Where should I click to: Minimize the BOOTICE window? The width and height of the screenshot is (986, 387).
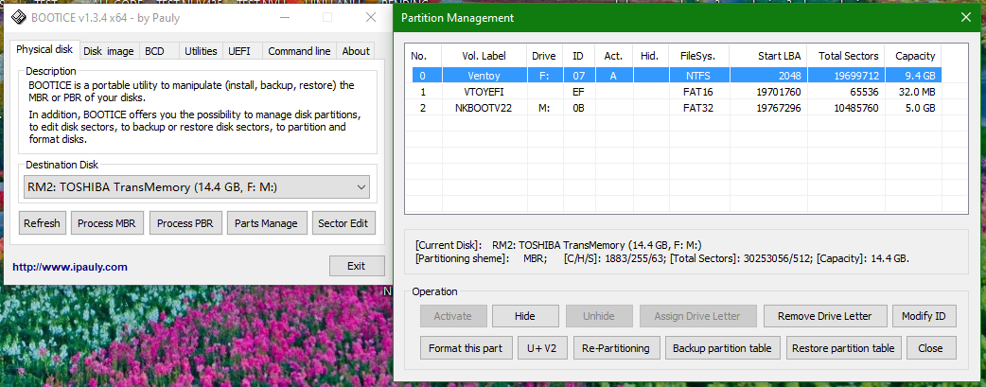284,18
